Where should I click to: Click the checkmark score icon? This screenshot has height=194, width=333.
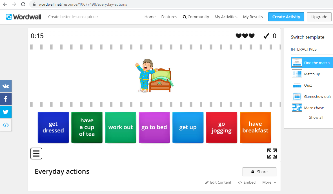[x=266, y=36]
